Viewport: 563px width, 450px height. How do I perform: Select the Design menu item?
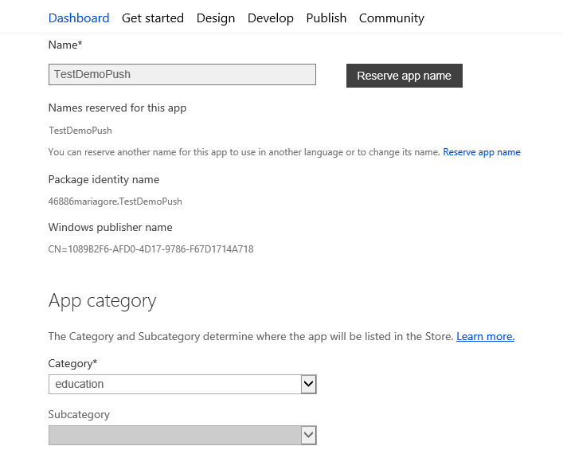point(216,18)
